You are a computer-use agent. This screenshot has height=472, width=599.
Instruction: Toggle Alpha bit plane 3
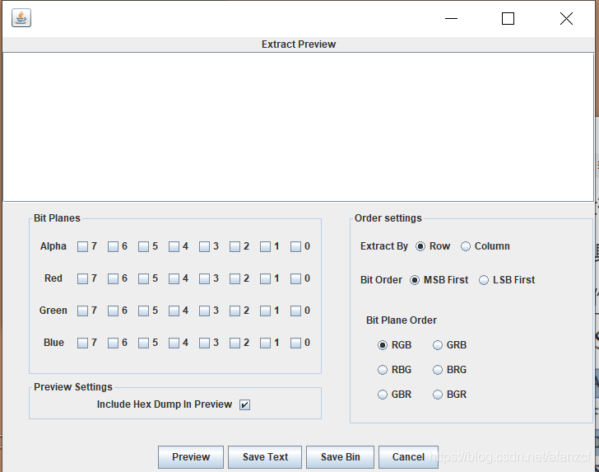pos(204,247)
